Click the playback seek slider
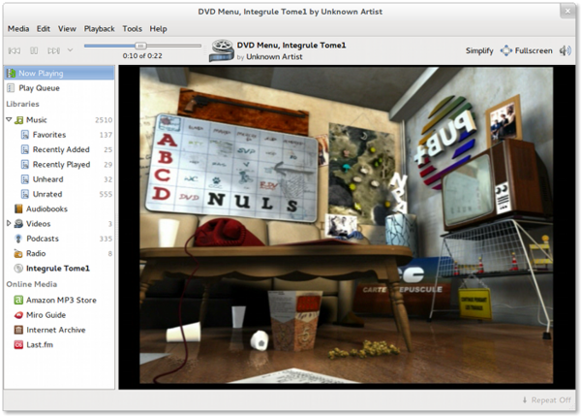Screen dimensions: 581x416 141,46
